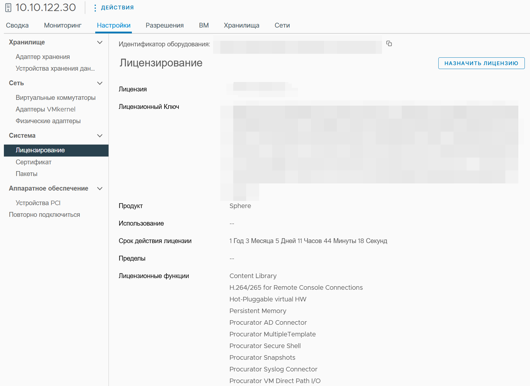
Task: Open the ВМ tab
Action: [204, 25]
